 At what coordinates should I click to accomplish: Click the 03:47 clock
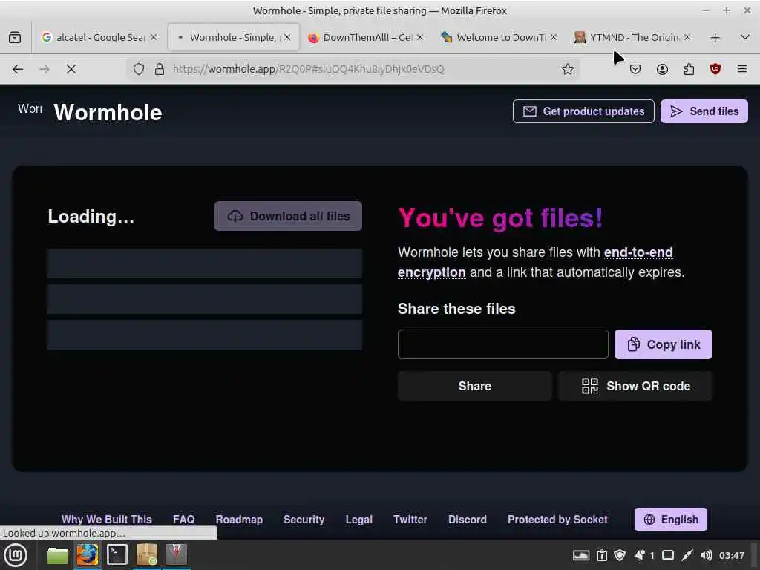click(x=731, y=555)
